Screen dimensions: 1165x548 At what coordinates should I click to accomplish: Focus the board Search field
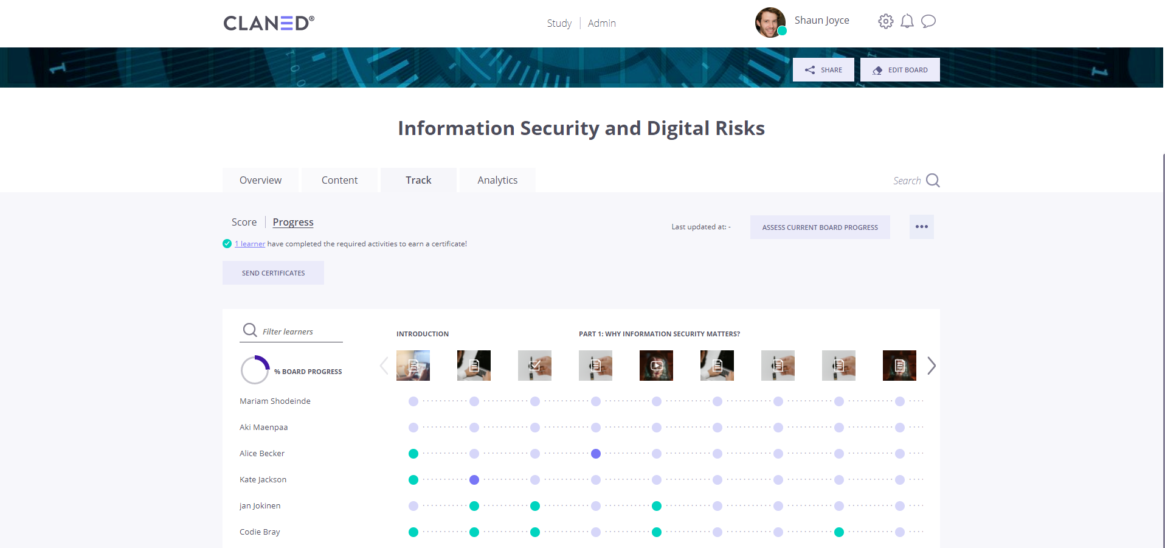point(907,181)
